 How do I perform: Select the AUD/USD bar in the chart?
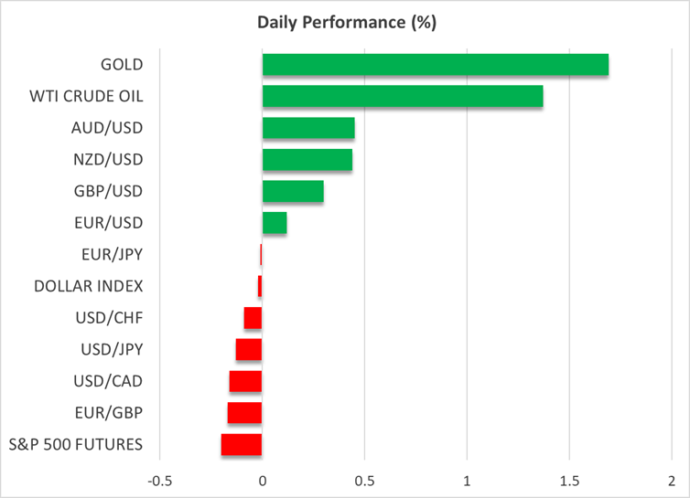(307, 128)
